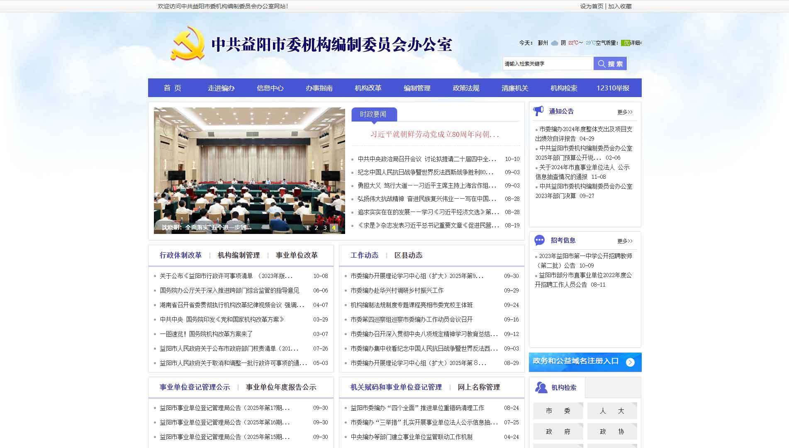Click 加入收藏 link at top
The image size is (789, 448).
(x=620, y=6)
